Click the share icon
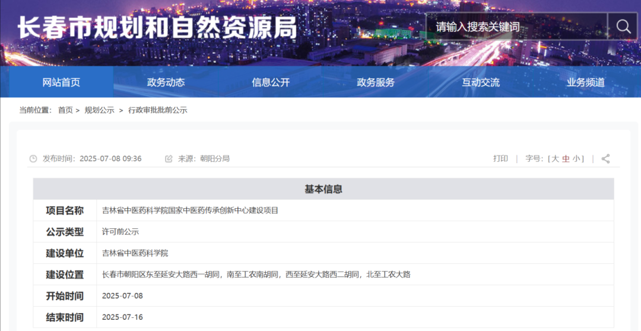The image size is (641, 331). pyautogui.click(x=605, y=158)
